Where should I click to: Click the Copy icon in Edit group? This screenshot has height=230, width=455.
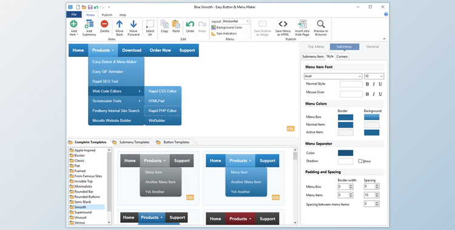tap(164, 24)
